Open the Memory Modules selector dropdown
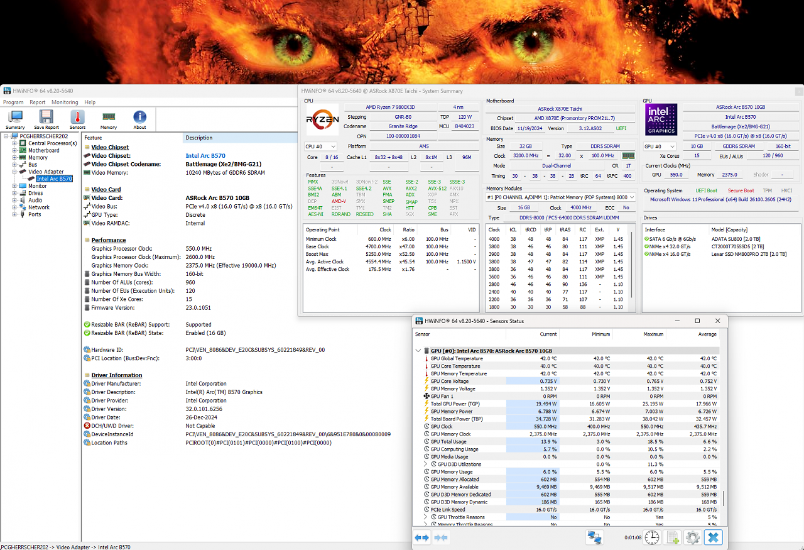This screenshot has height=550, width=804. pos(561,197)
